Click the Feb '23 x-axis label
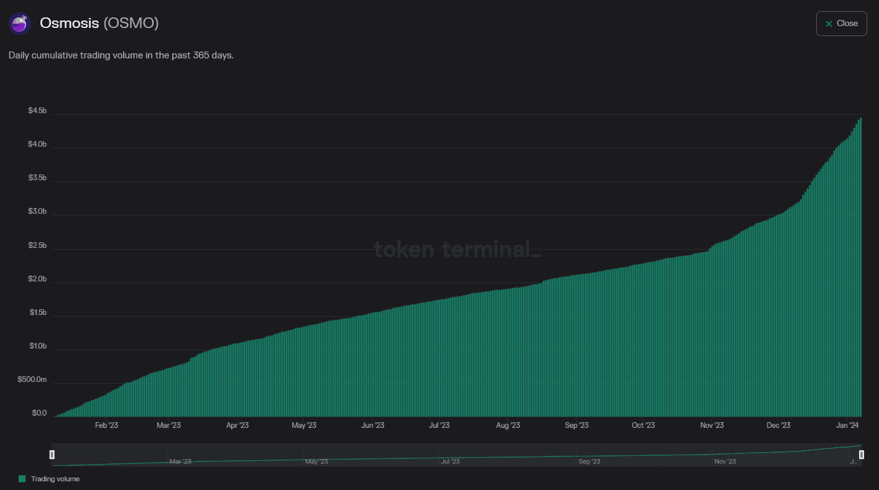879x490 pixels. [106, 425]
